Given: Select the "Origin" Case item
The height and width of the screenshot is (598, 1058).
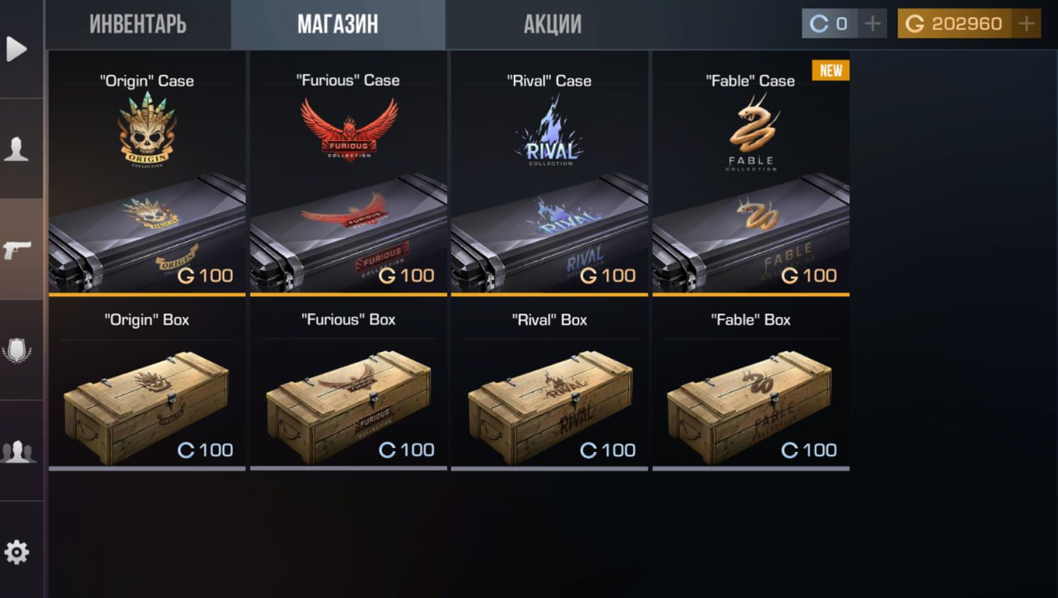Looking at the screenshot, I should [147, 173].
